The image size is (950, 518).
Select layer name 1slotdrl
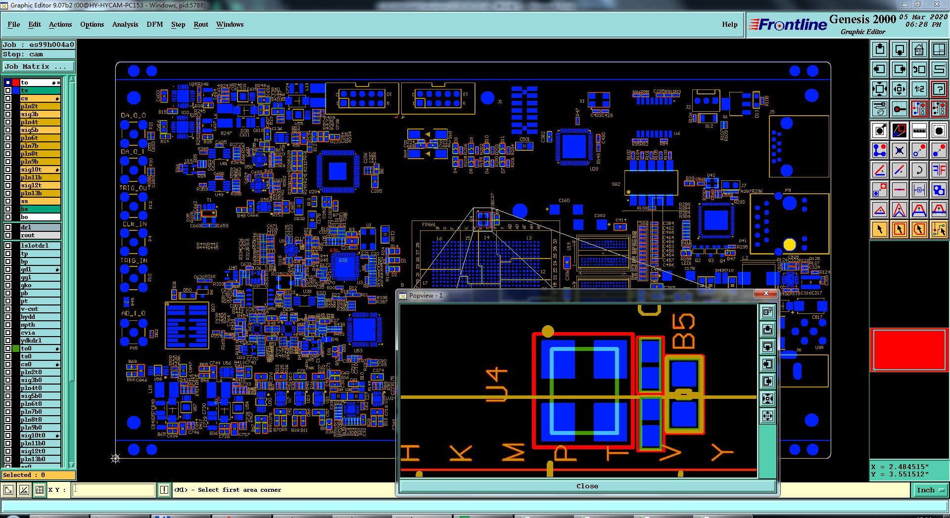[40, 246]
